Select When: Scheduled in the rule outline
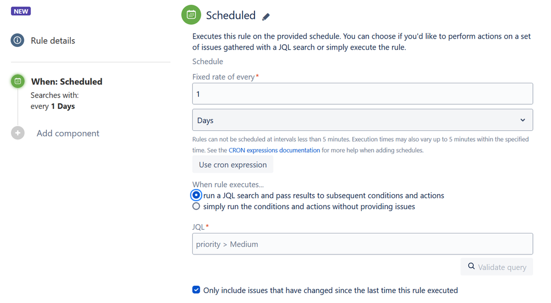 coord(67,82)
